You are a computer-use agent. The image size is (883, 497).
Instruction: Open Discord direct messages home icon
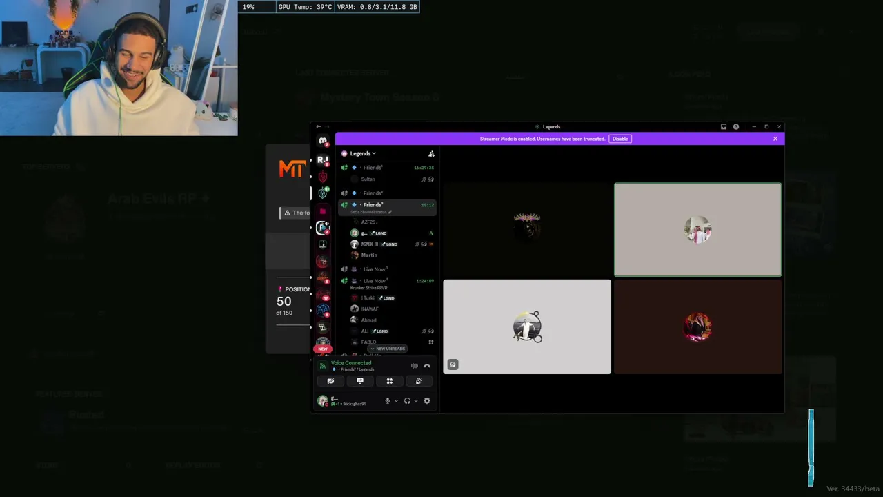(x=322, y=142)
